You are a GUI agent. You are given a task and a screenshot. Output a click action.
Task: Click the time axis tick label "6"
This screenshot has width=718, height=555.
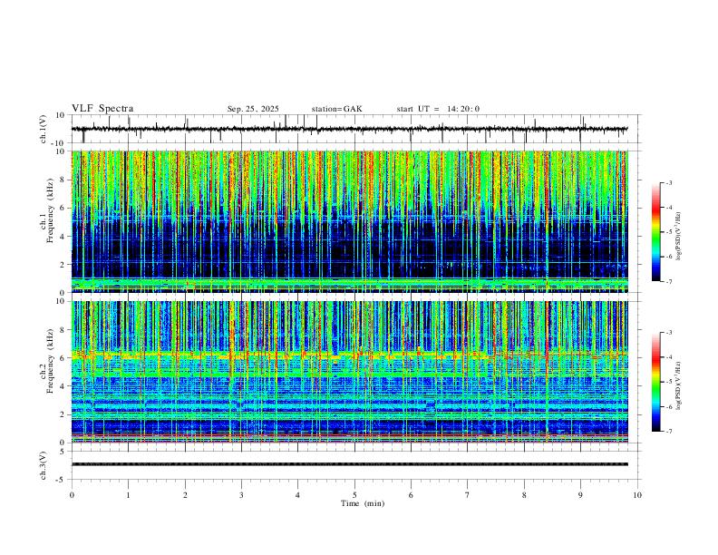point(412,495)
